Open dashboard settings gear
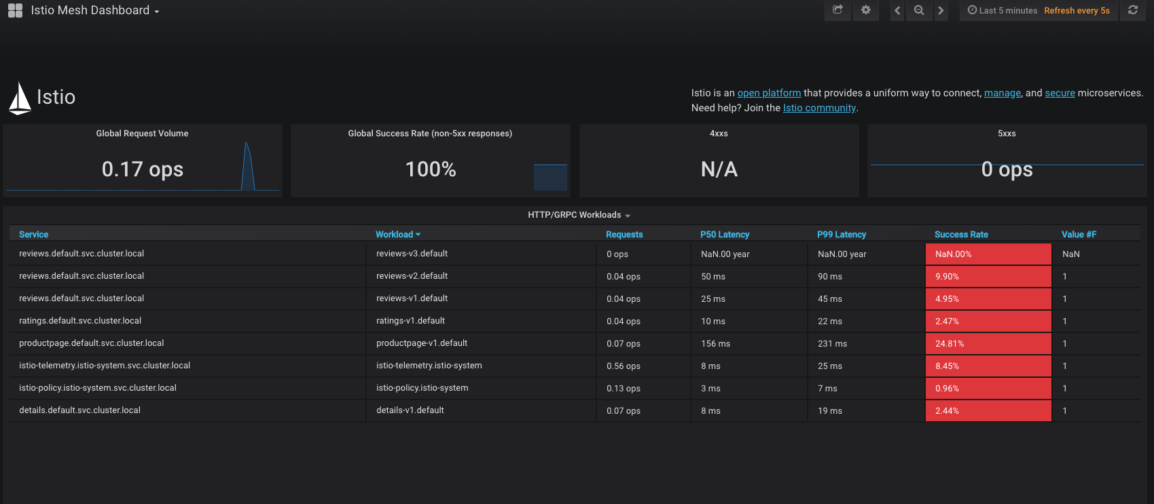 865,10
